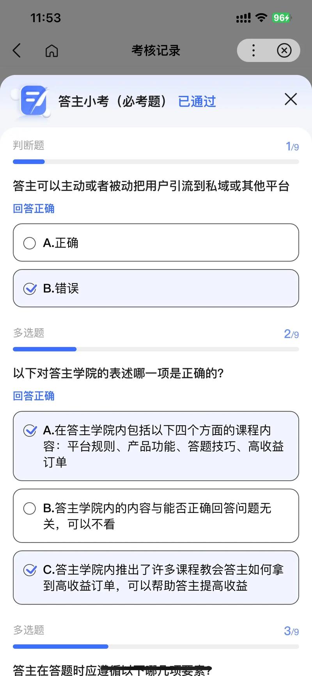This screenshot has height=676, width=312.
Task: Tap 回答正确 label under question 2
Action: pos(34,396)
